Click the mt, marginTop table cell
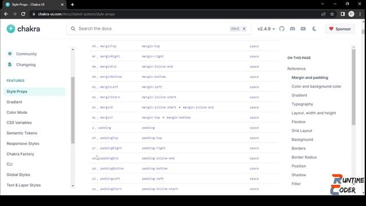 (x=104, y=46)
